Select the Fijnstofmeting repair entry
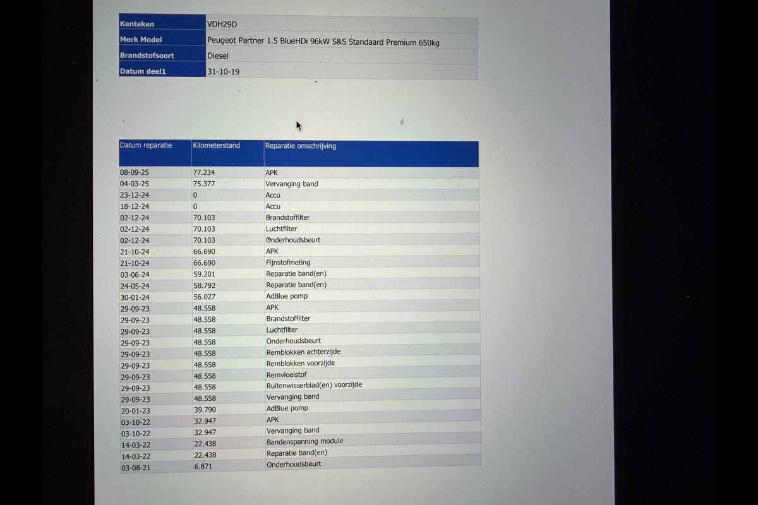This screenshot has width=758, height=505. click(x=288, y=263)
